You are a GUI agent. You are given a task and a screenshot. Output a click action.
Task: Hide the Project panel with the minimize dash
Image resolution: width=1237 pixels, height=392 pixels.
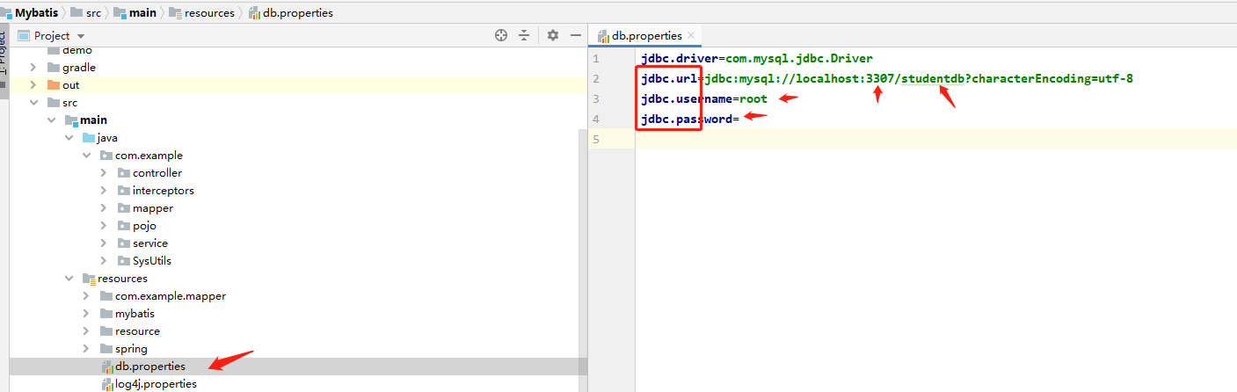point(576,35)
